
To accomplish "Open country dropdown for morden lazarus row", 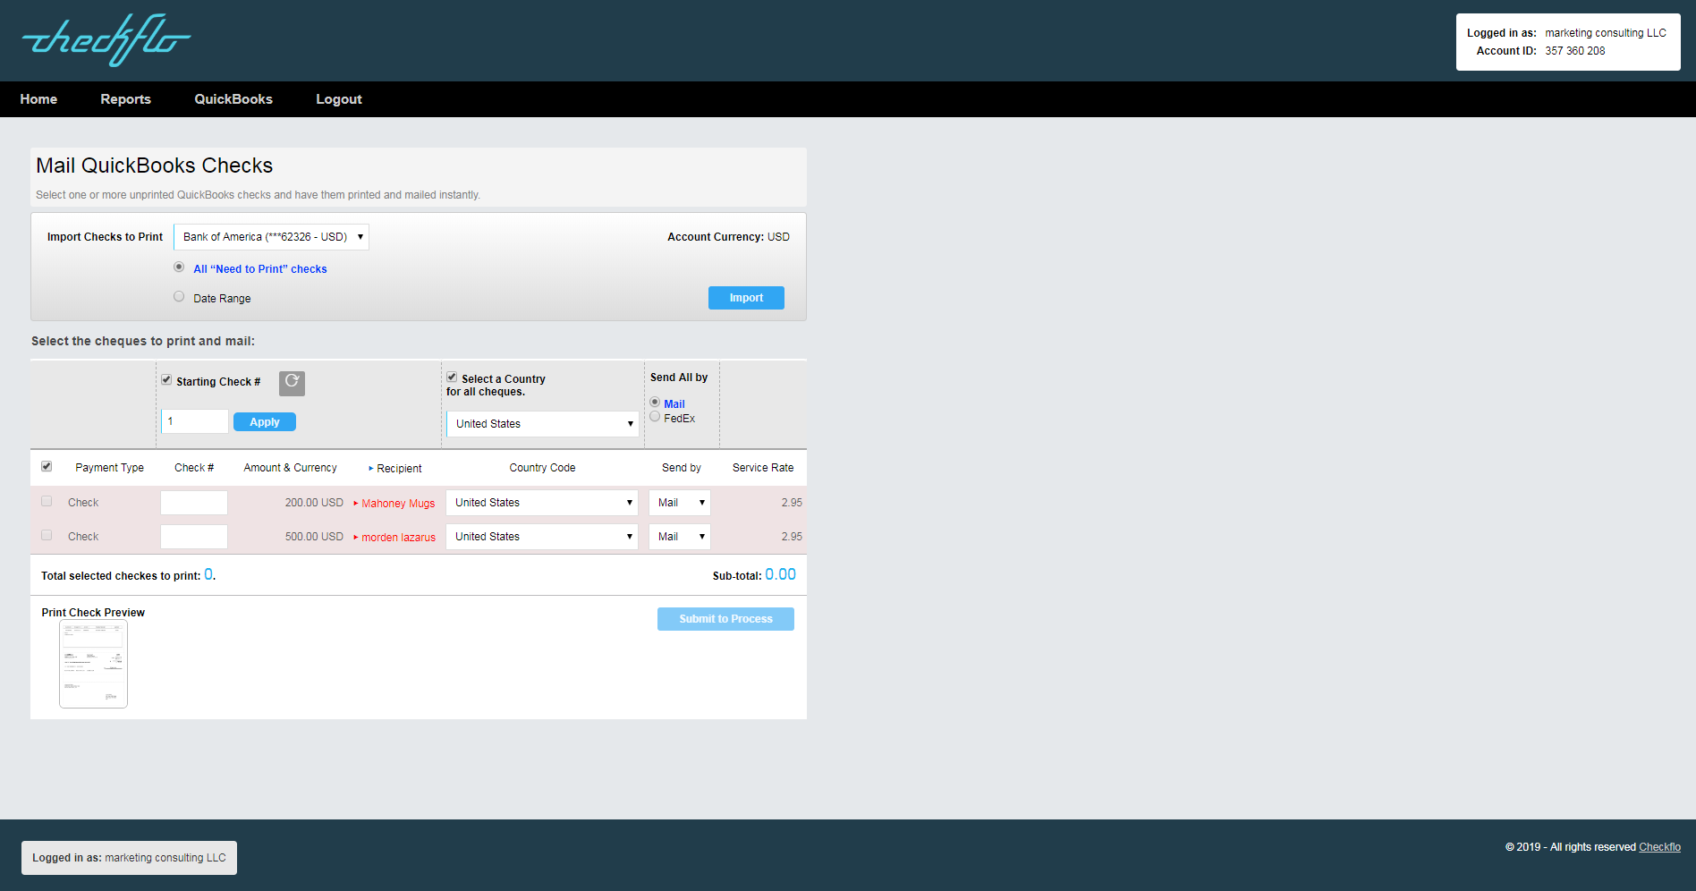I will [x=542, y=537].
